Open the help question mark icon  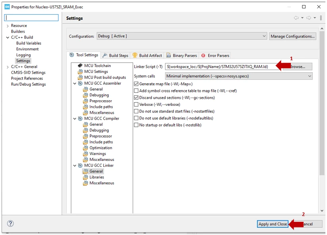click(x=10, y=224)
